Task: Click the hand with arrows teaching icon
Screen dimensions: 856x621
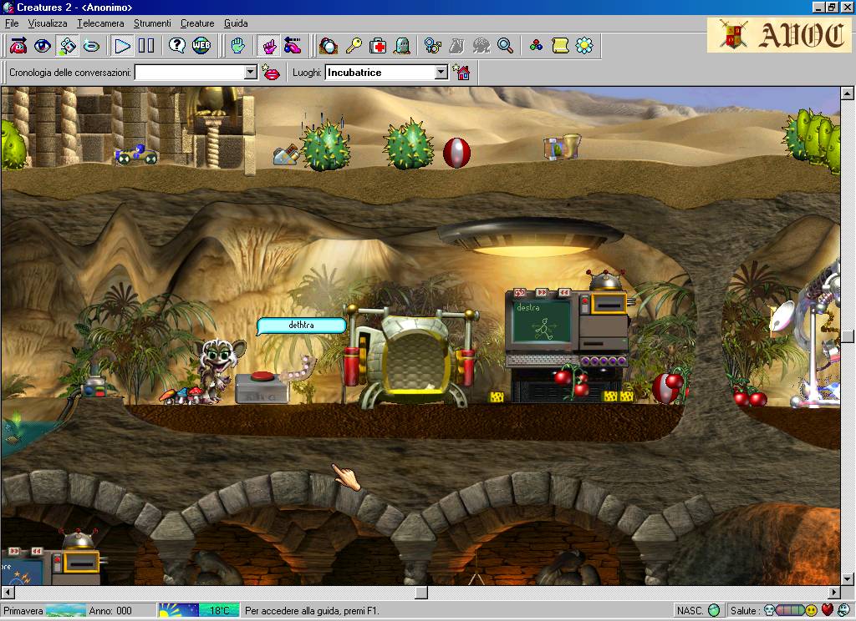Action: pyautogui.click(x=293, y=46)
